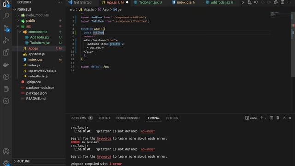Follow the first keywords link in terminal
Image resolution: width=295 pixels, height=166 pixels.
pyautogui.click(x=104, y=138)
